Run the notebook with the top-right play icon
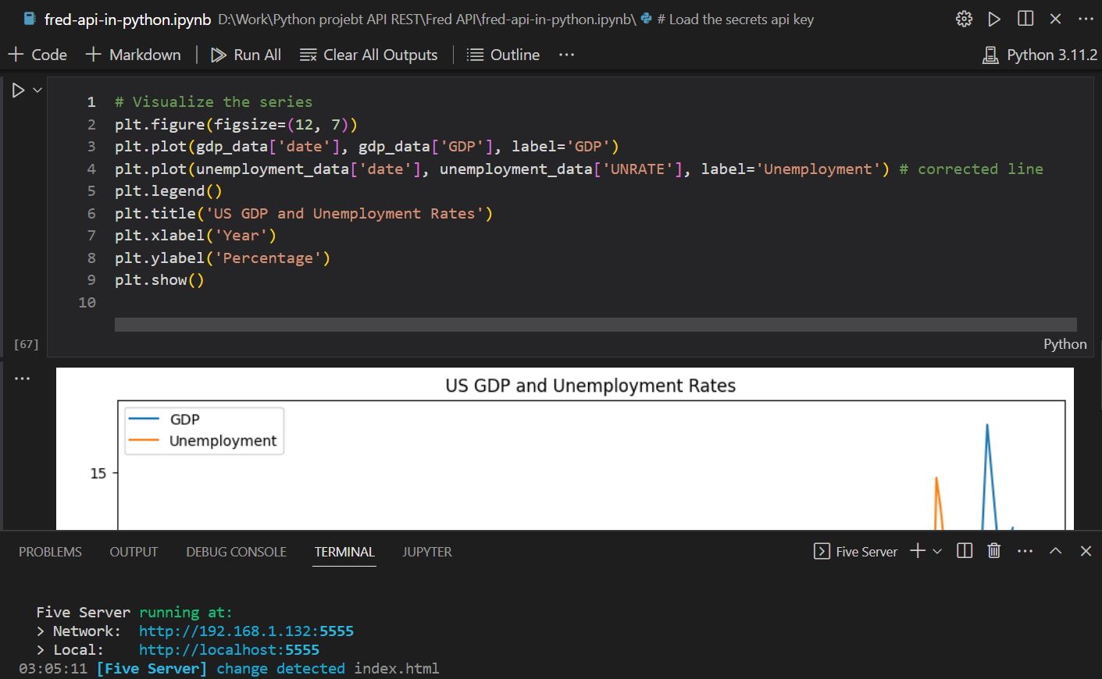1102x679 pixels. [994, 19]
